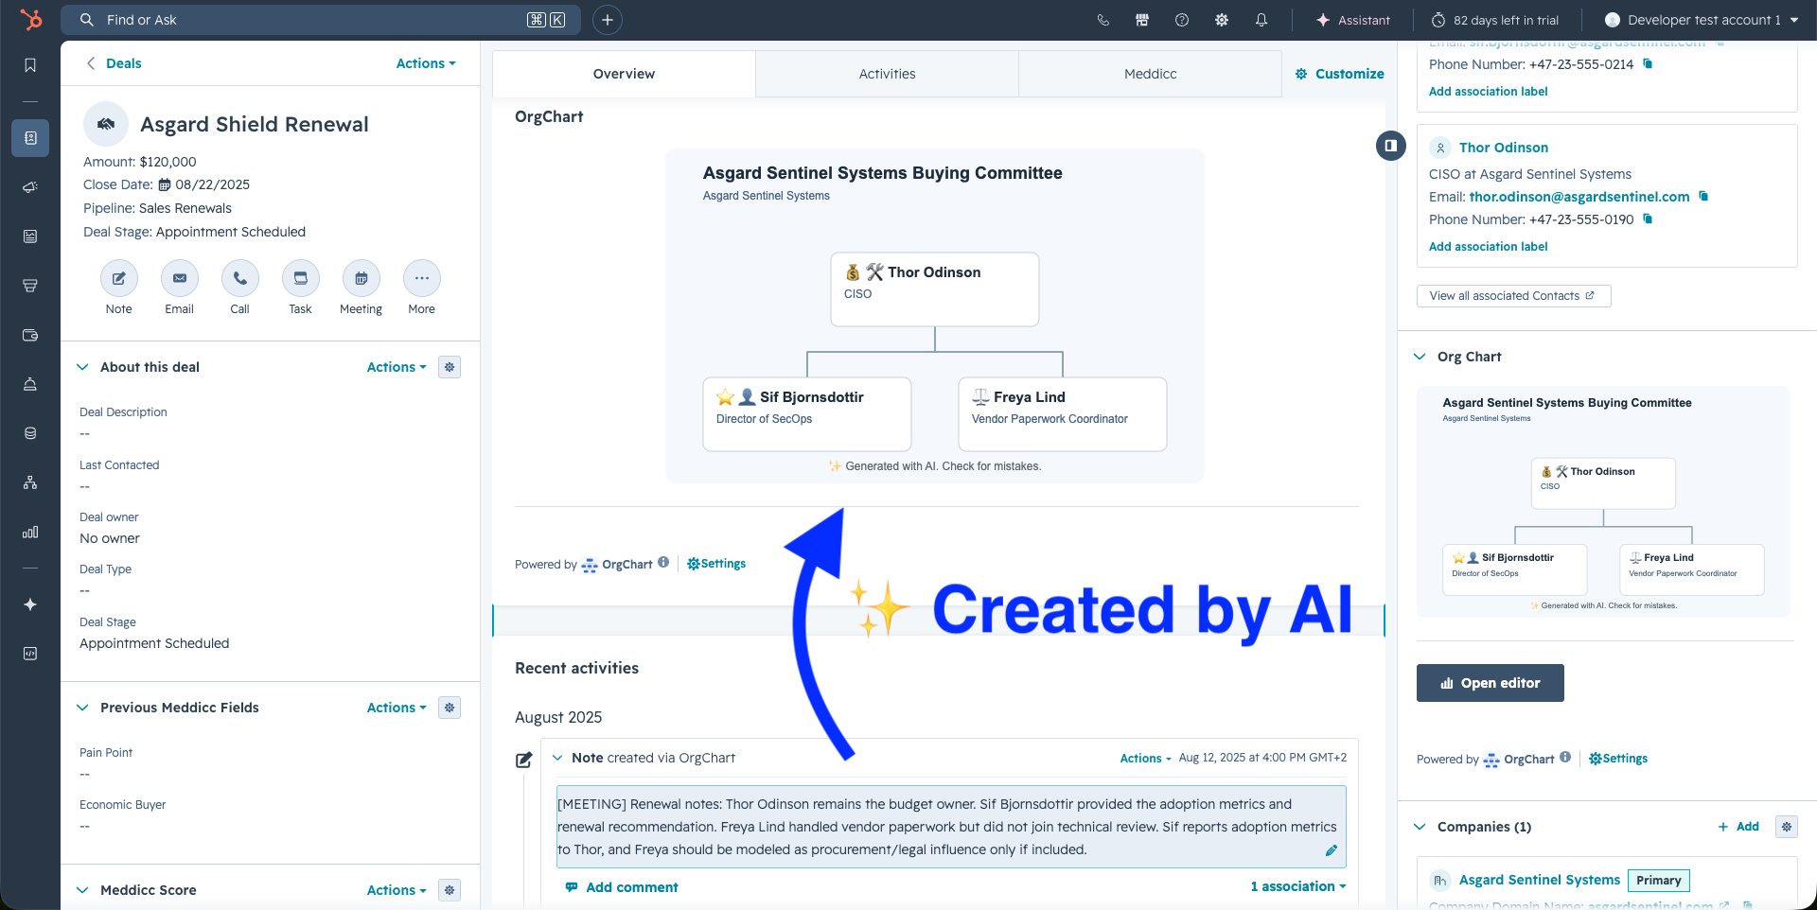Open gear settings for Previous Meddicc Fields

(450, 708)
